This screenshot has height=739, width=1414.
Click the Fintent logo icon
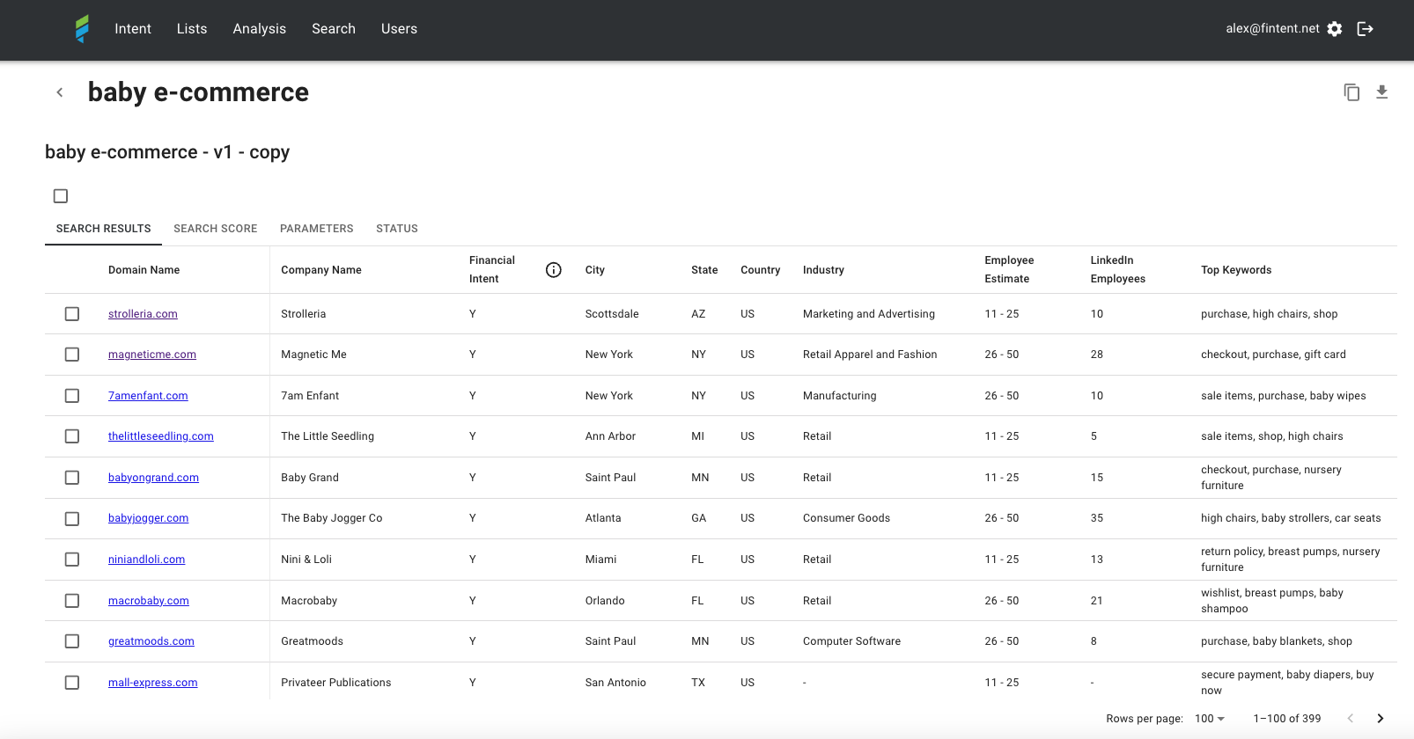[82, 29]
